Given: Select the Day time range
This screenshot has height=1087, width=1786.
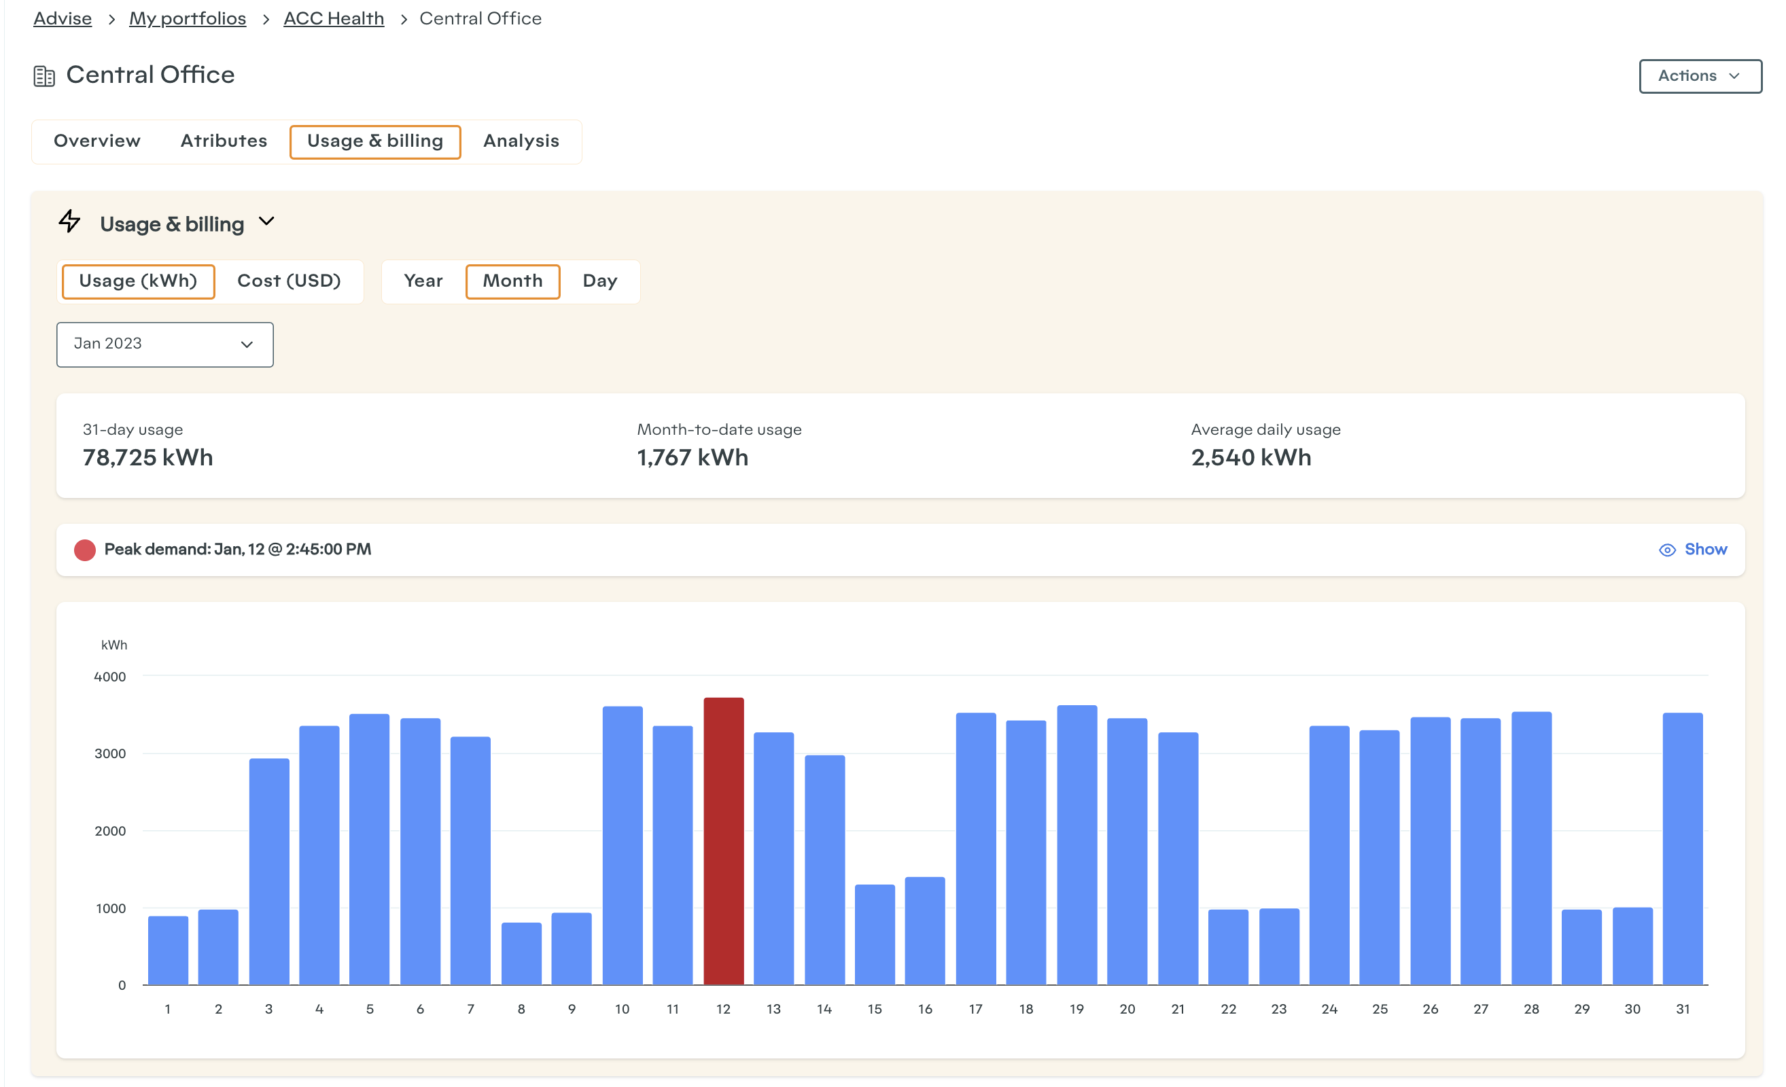Looking at the screenshot, I should click(600, 281).
